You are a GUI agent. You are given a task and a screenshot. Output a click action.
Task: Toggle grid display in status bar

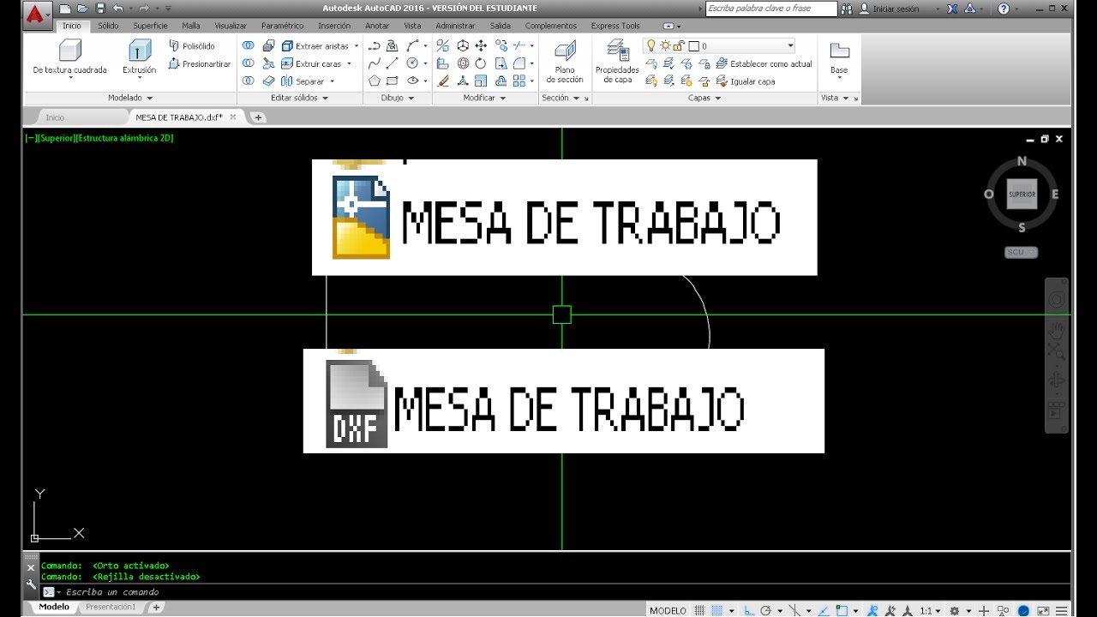click(x=699, y=610)
